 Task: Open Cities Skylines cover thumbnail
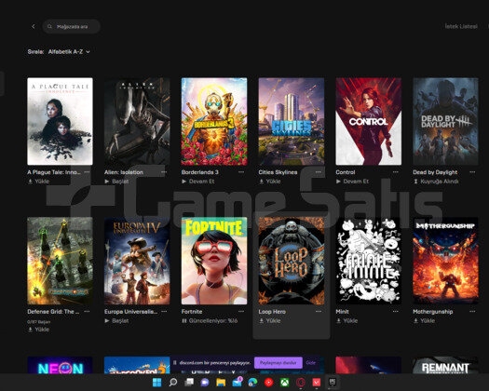pos(292,121)
